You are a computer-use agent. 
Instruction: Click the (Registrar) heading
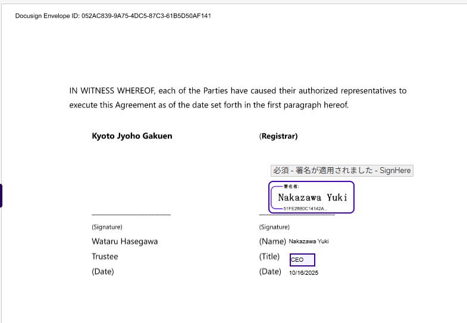278,136
